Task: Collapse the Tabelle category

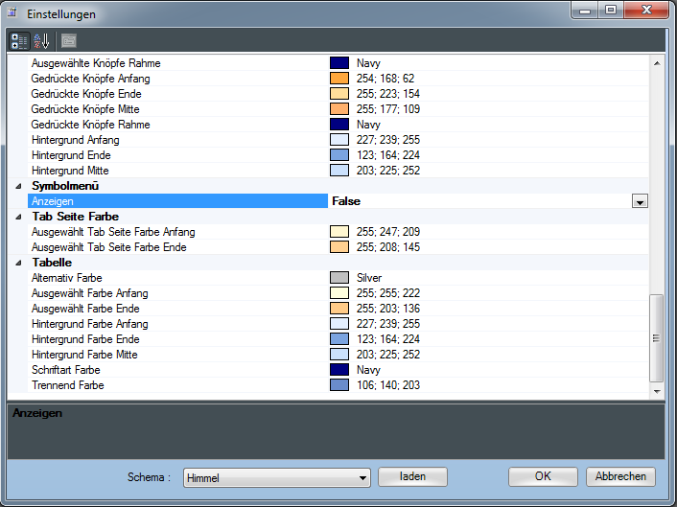Action: coord(19,263)
